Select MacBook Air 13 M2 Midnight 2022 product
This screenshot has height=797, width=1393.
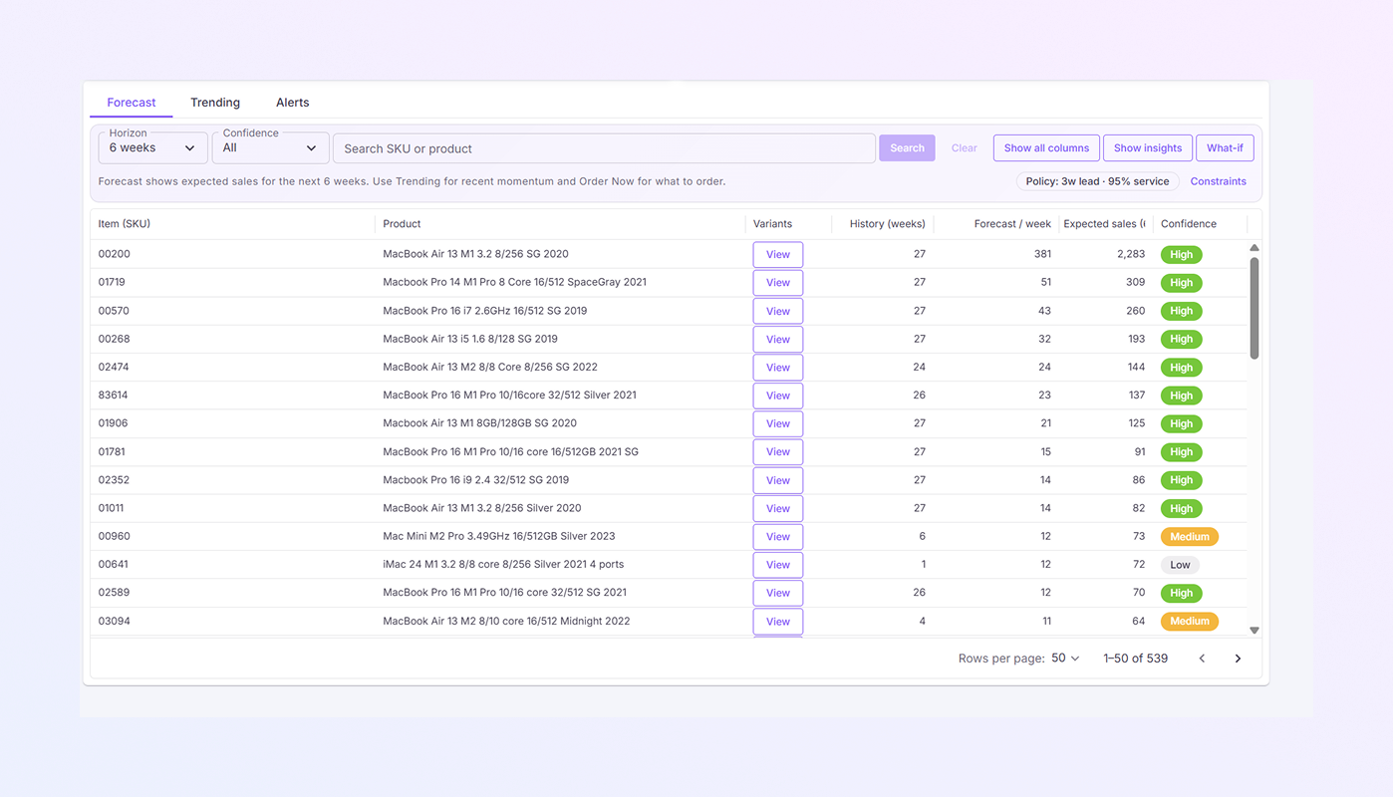(x=506, y=621)
